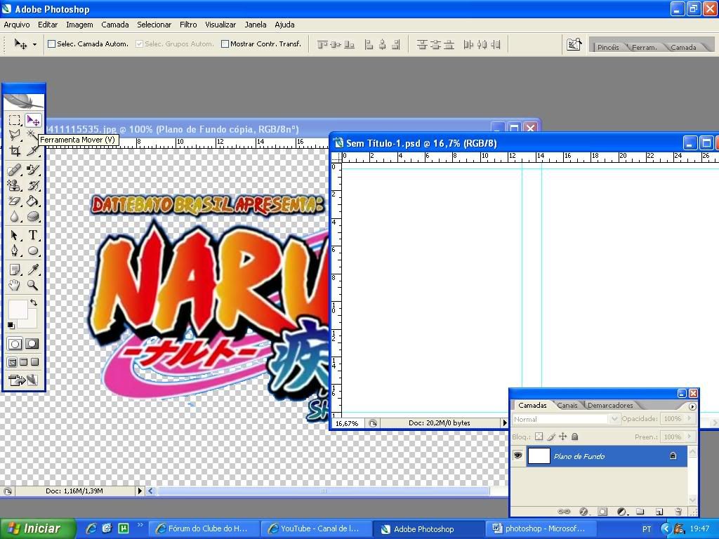
Task: Hide the Plano de Fundo layer
Action: (518, 456)
